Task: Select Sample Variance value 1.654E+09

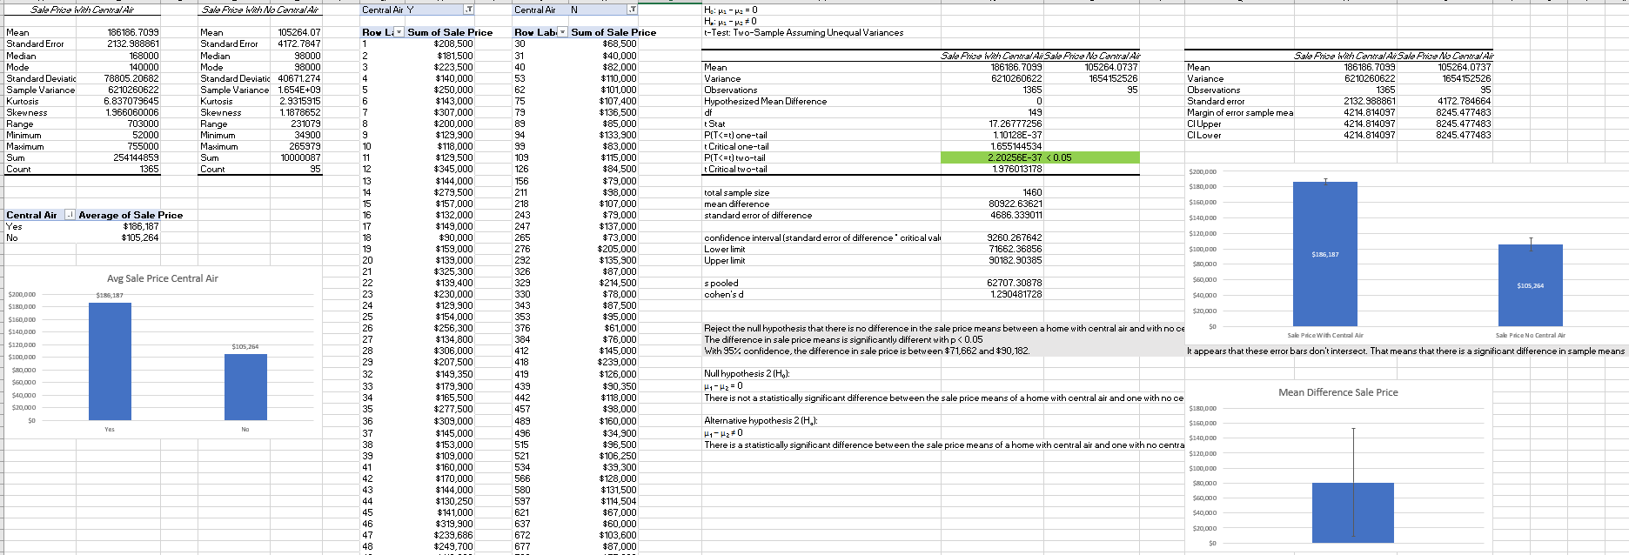Action: click(299, 90)
